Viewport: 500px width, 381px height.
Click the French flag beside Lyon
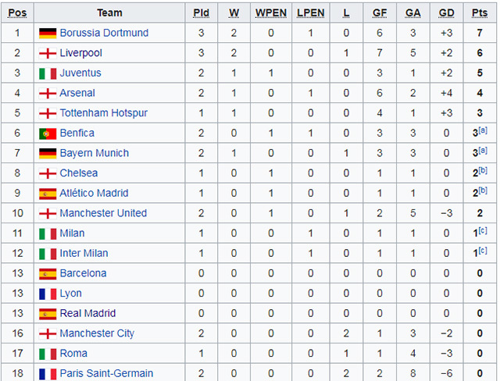[x=48, y=294]
